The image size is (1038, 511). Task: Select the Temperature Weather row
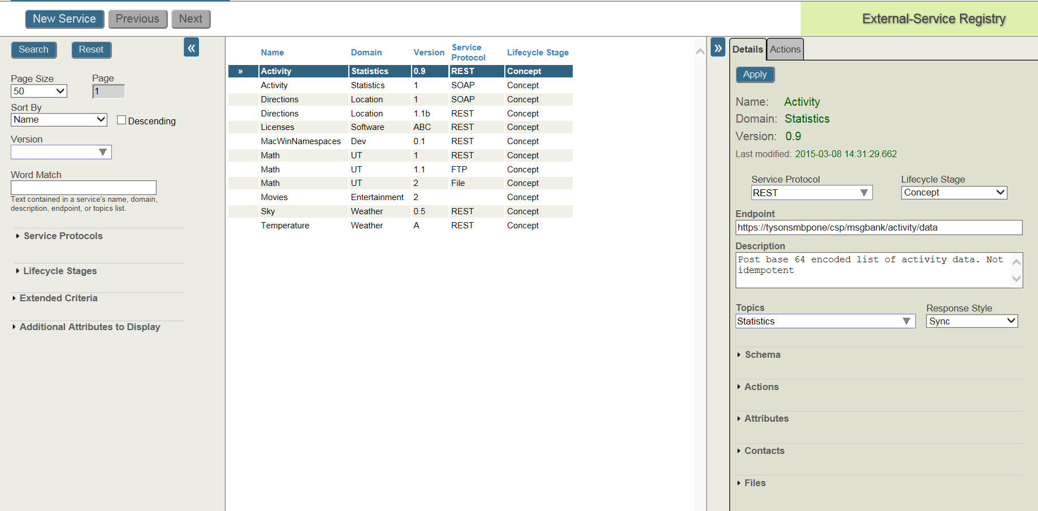pos(400,226)
